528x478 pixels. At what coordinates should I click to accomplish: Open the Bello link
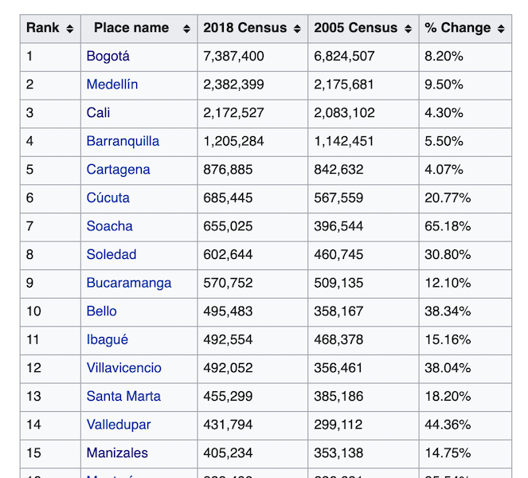[x=101, y=311]
